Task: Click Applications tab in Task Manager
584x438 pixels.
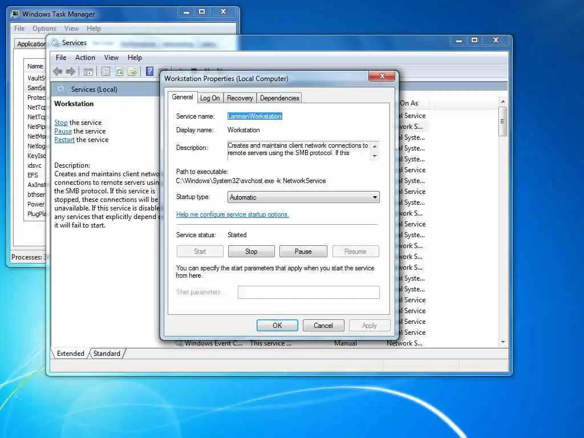Action: point(31,44)
